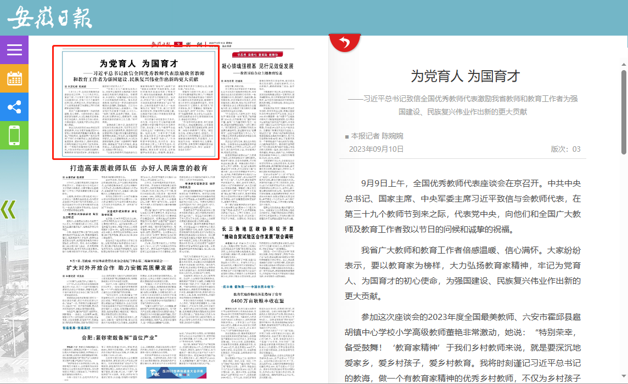Click the article panel scroll-down arrow
This screenshot has width=628, height=384.
624,376
